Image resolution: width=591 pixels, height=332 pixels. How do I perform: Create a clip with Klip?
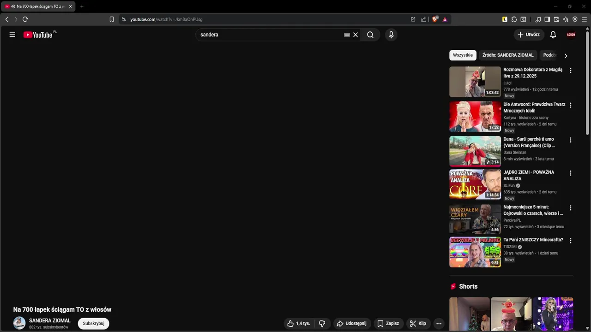click(x=418, y=323)
